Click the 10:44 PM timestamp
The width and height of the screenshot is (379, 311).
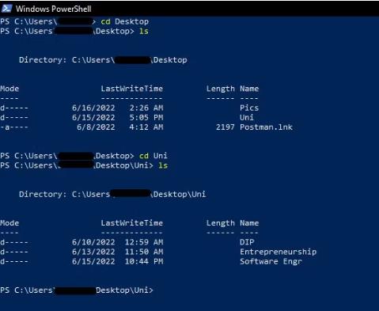[x=144, y=261]
